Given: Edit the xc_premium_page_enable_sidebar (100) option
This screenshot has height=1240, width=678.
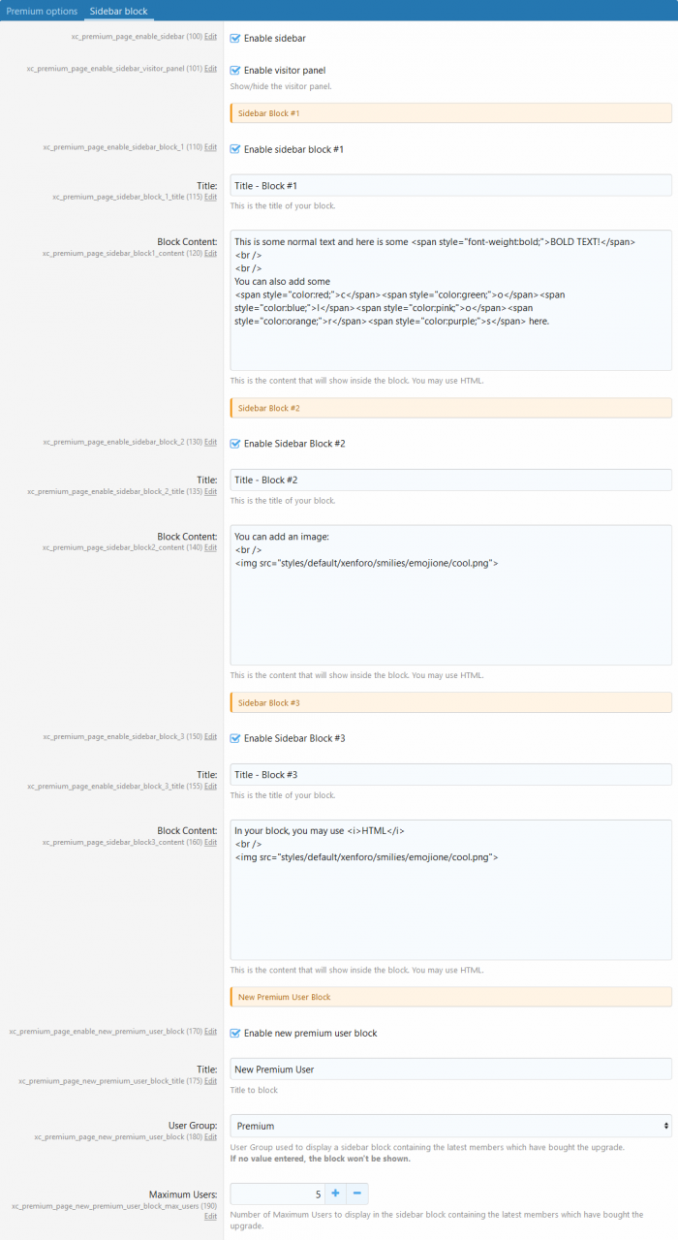Looking at the screenshot, I should coord(210,38).
